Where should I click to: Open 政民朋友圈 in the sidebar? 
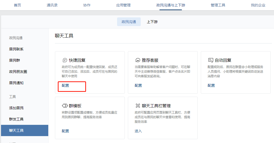pyautogui.click(x=18, y=72)
